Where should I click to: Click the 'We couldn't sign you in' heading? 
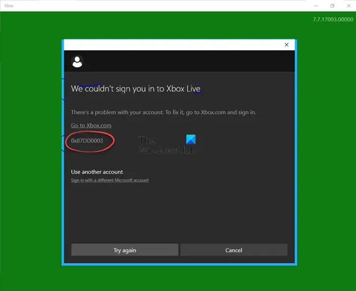[136, 88]
